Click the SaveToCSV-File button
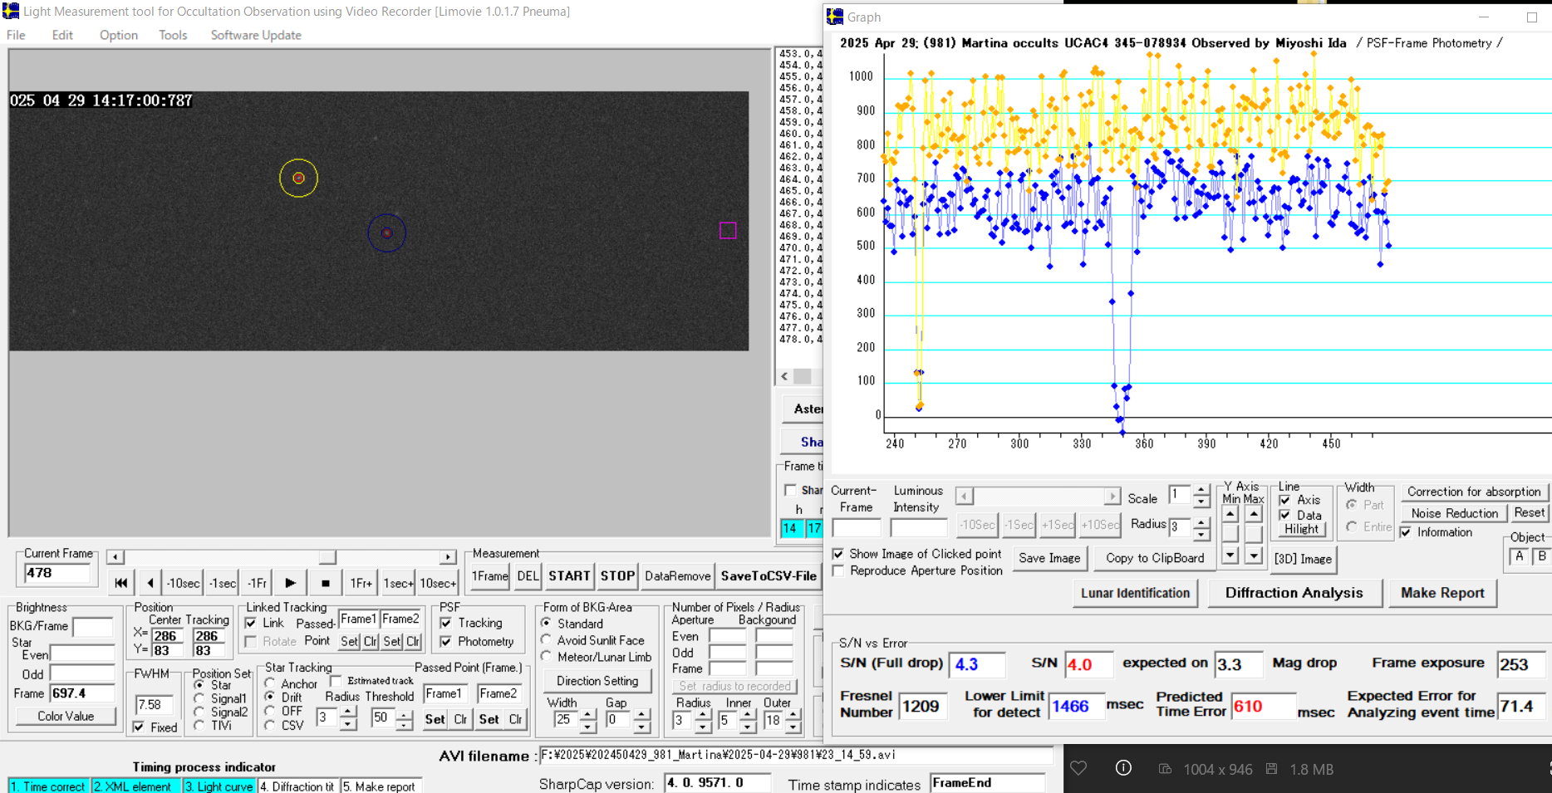 pos(769,575)
